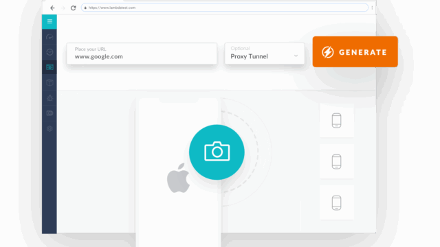This screenshot has height=247, width=440.
Task: Open the settings gear sidebar icon
Action: coord(49,128)
